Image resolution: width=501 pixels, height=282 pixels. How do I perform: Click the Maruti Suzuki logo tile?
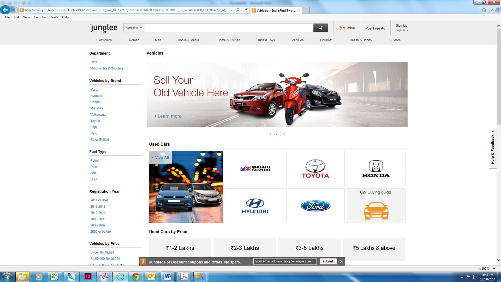point(255,168)
